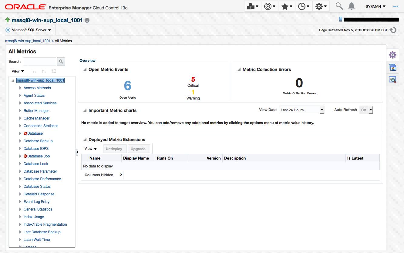Sort by the Runs On column header
This screenshot has width=404, height=253.
(172, 158)
